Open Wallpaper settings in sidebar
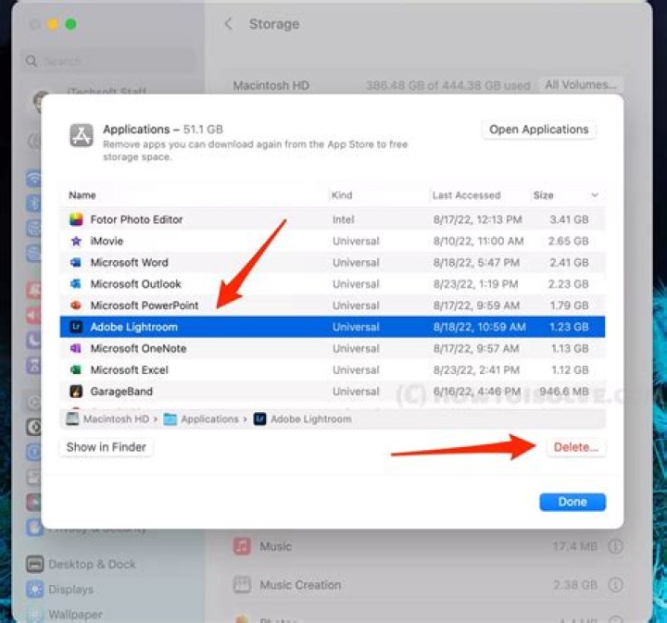The width and height of the screenshot is (667, 623). pos(75,614)
